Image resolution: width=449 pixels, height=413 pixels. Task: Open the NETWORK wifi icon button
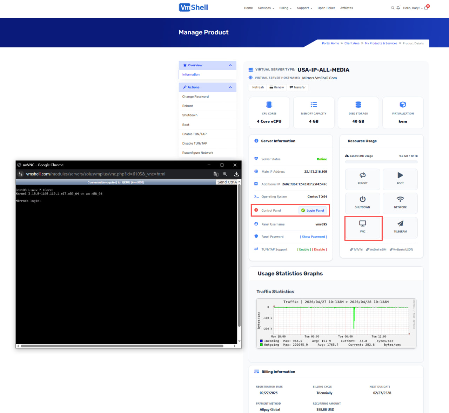click(x=400, y=203)
